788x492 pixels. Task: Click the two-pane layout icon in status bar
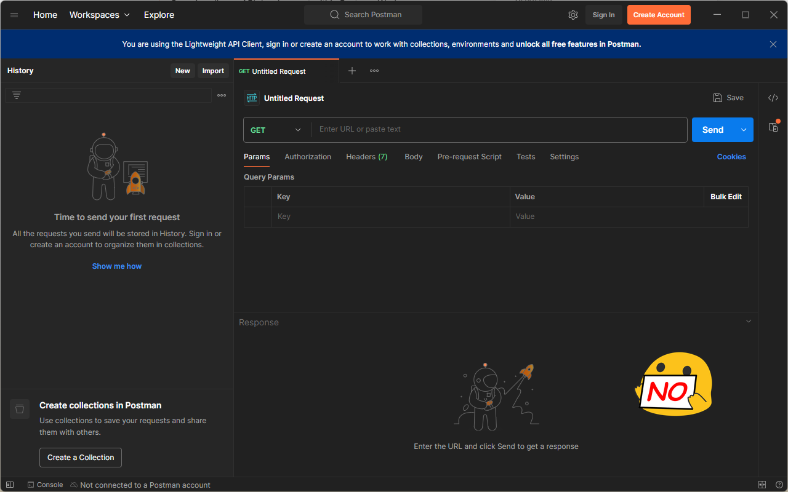pyautogui.click(x=762, y=485)
